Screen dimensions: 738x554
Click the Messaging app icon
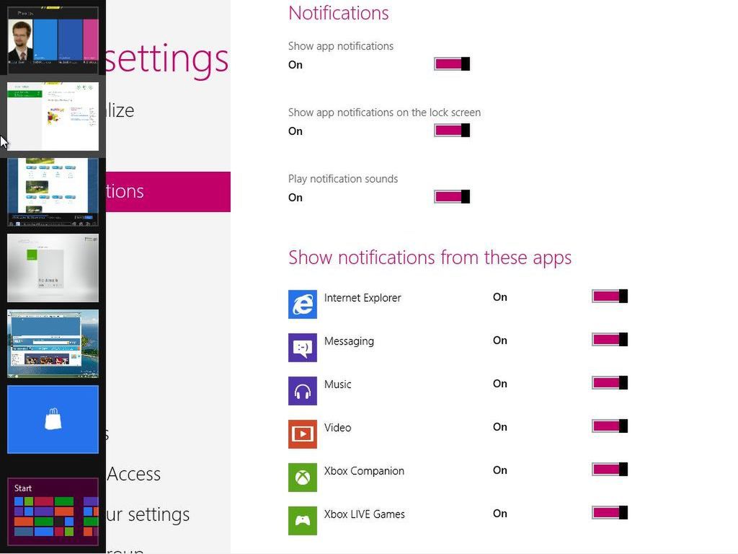(x=302, y=348)
